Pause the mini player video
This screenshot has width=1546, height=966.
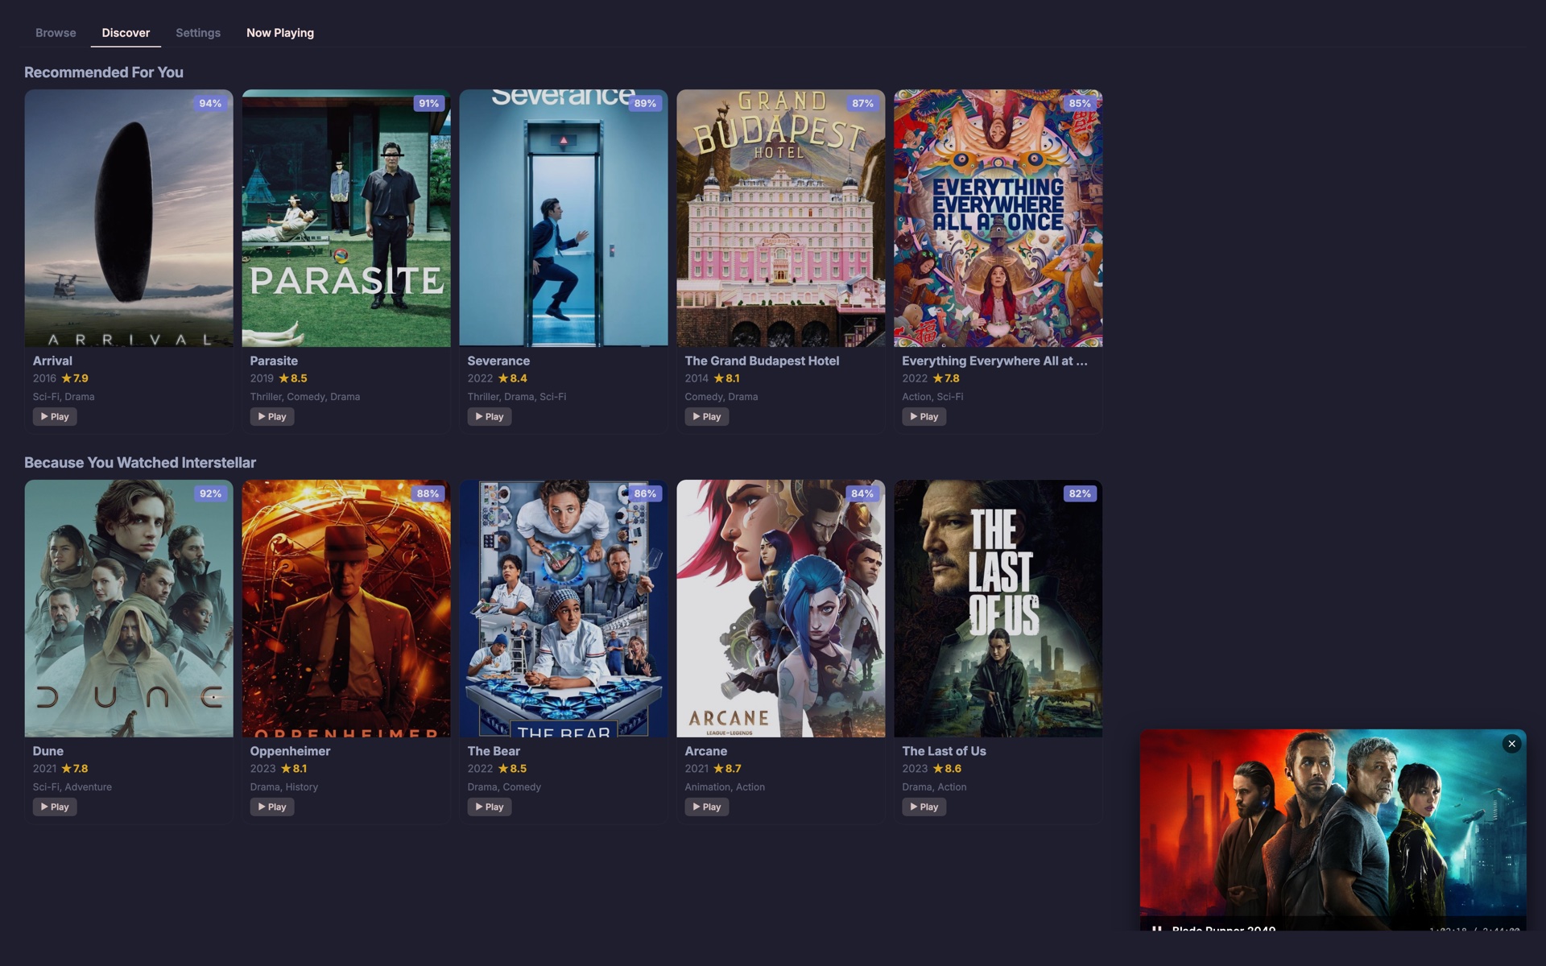1156,928
